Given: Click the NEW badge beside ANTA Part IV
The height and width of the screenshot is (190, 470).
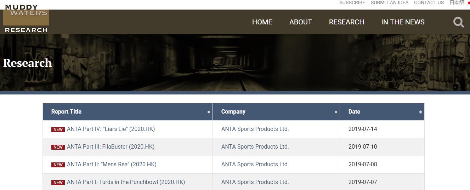Looking at the screenshot, I should pyautogui.click(x=58, y=129).
